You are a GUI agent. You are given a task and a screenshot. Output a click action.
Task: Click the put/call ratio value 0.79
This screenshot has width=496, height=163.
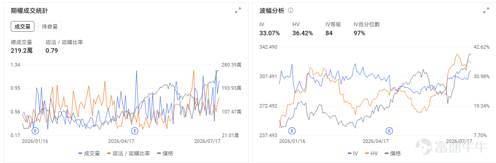pyautogui.click(x=51, y=50)
